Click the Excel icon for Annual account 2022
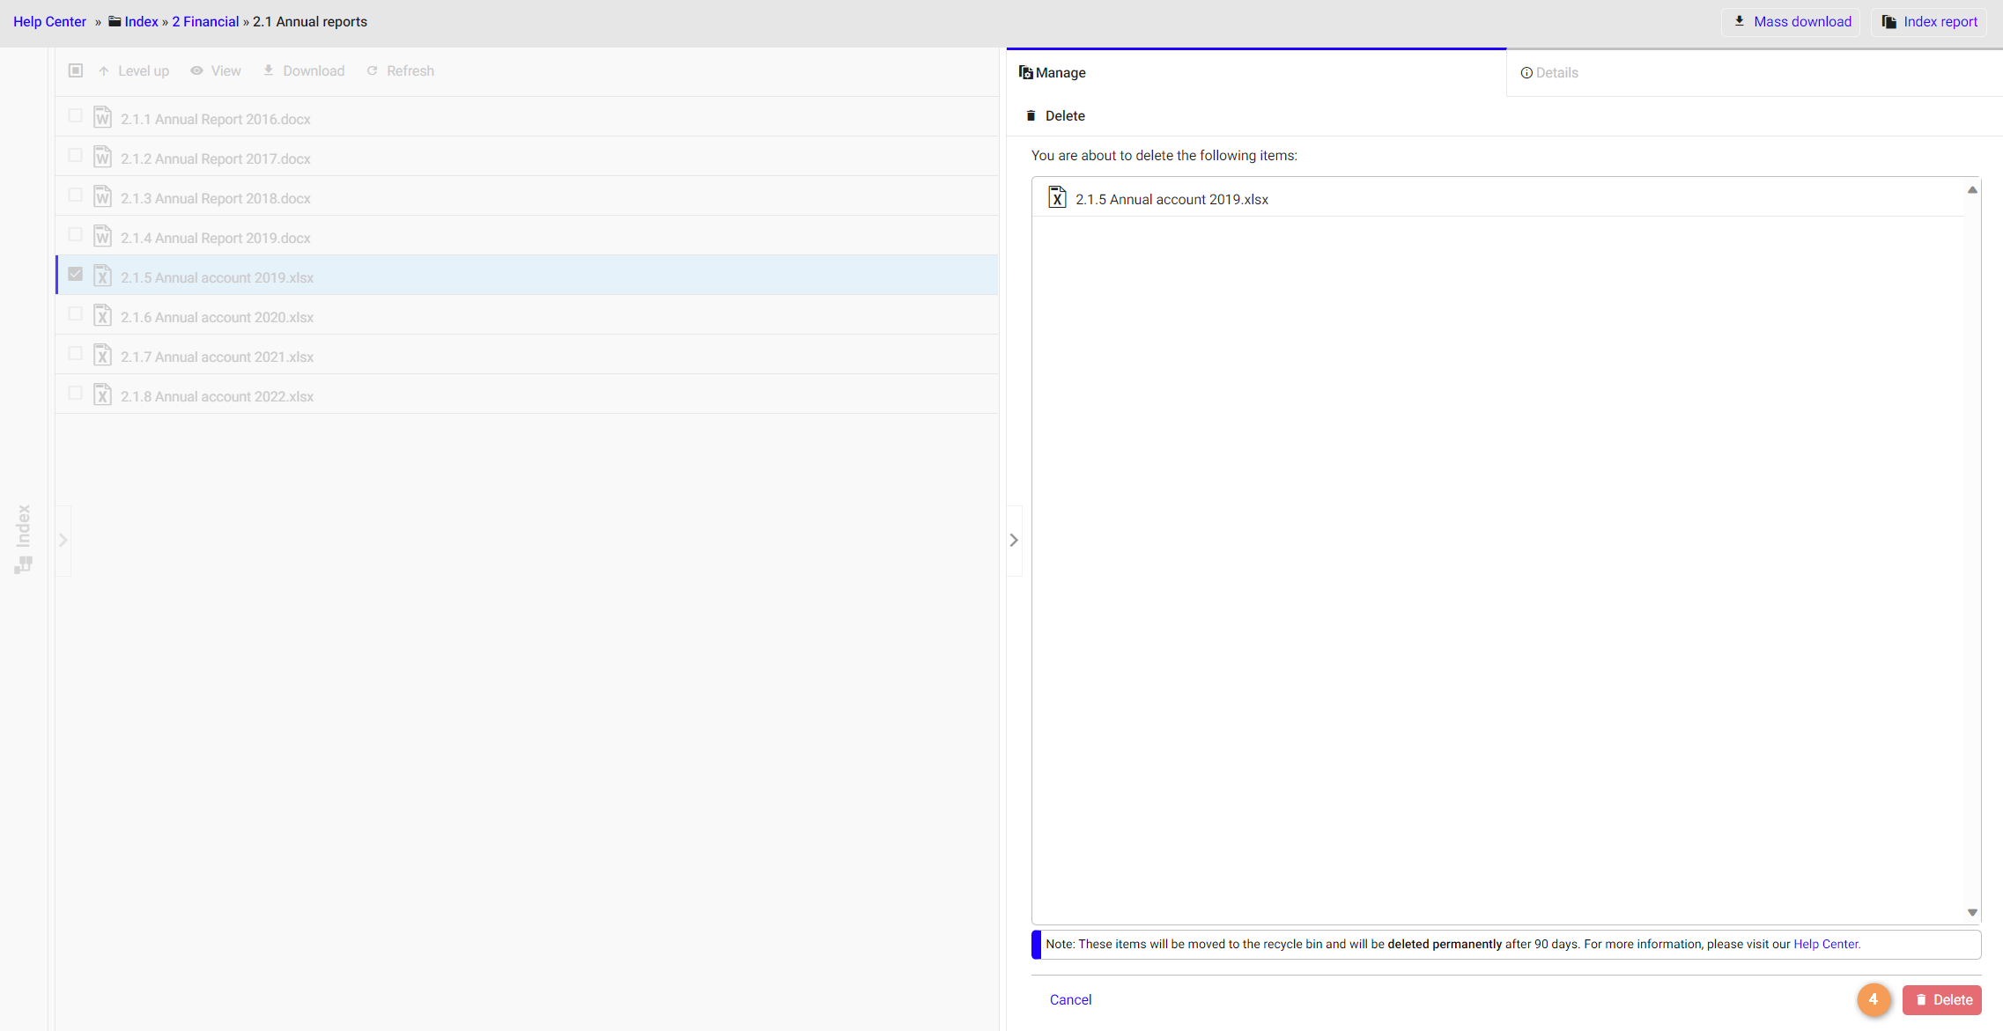Image resolution: width=2003 pixels, height=1031 pixels. pos(103,395)
